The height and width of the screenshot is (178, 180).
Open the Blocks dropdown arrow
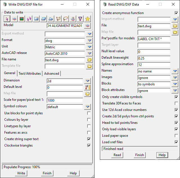point(175,84)
